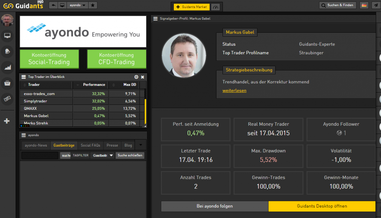This screenshot has height=218, width=381.
Task: Open the ayondo desktop dropdown in toolbar
Action: point(78,6)
